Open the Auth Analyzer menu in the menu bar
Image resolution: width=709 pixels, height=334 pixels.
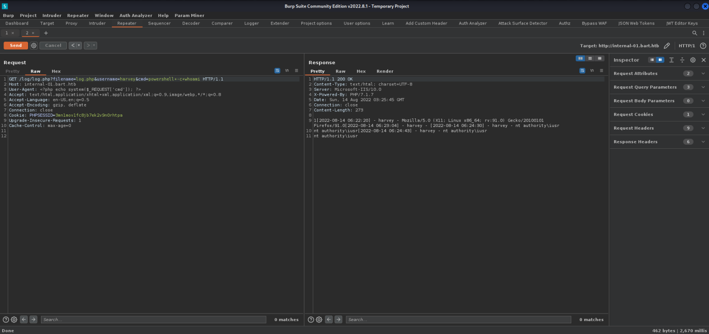tap(135, 15)
